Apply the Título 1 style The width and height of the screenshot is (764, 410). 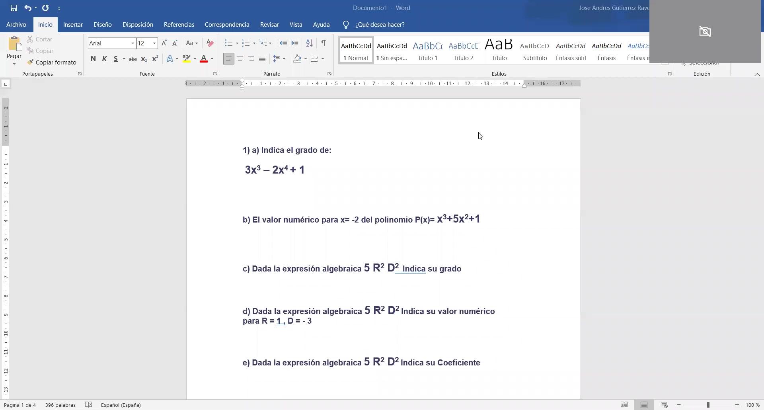tap(428, 50)
